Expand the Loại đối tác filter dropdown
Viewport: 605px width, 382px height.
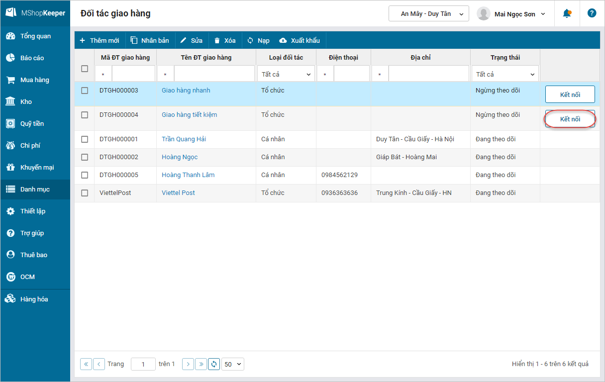pos(286,74)
